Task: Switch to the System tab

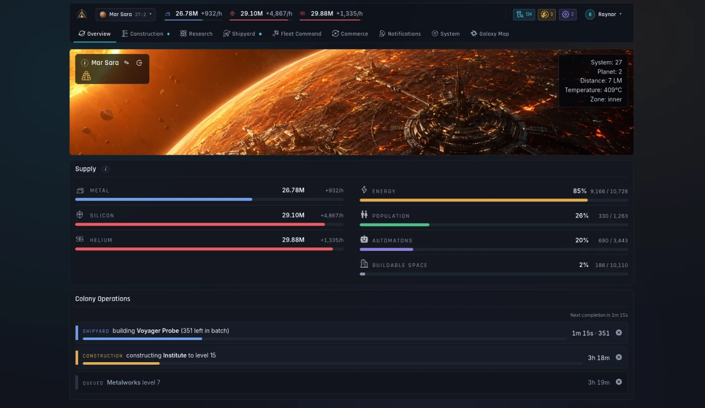Action: coord(446,34)
